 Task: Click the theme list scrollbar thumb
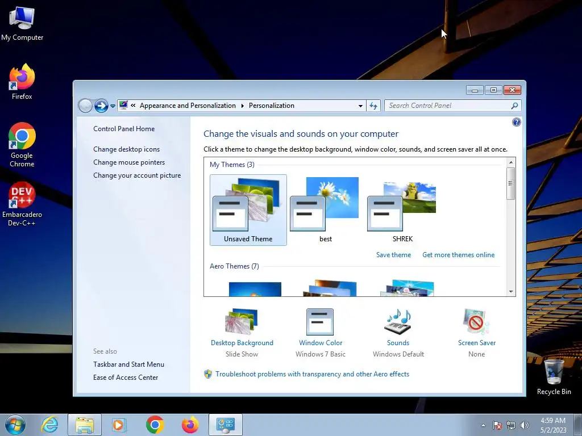click(511, 183)
